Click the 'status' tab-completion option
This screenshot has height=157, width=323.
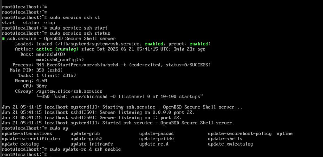coord(31,23)
